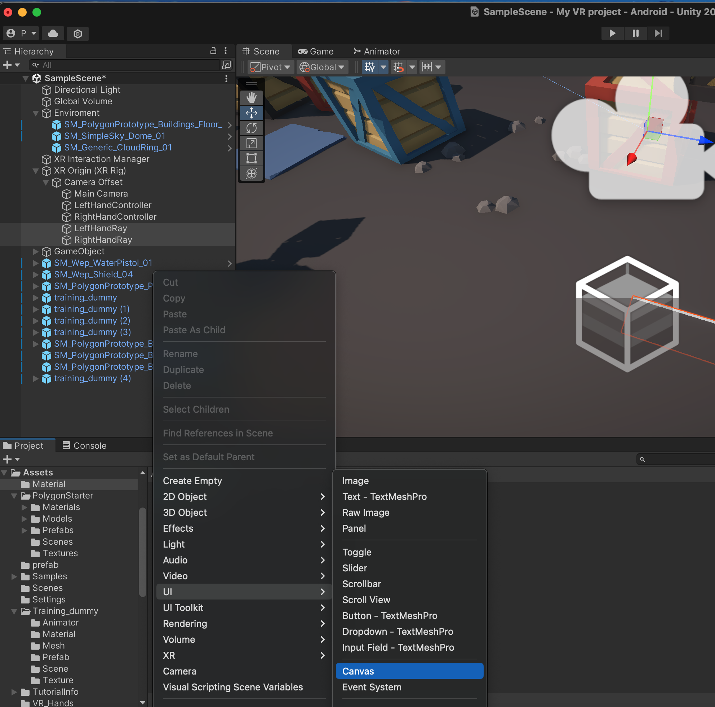715x707 pixels.
Task: Select the combined Transform tool
Action: tap(251, 174)
